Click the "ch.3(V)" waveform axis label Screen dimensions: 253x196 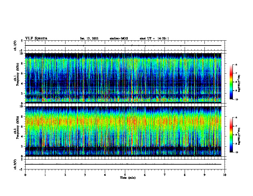pyautogui.click(x=15, y=164)
